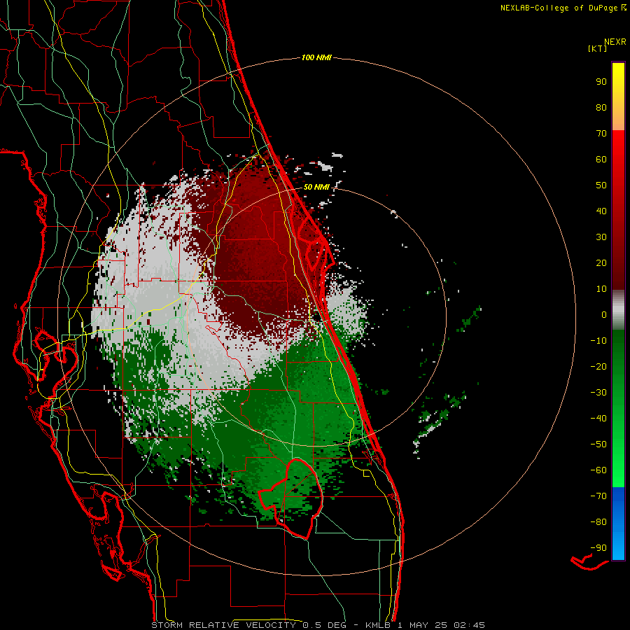Image resolution: width=630 pixels, height=630 pixels.
Task: Click the -60 value on the velocity scale
Action: coord(598,470)
